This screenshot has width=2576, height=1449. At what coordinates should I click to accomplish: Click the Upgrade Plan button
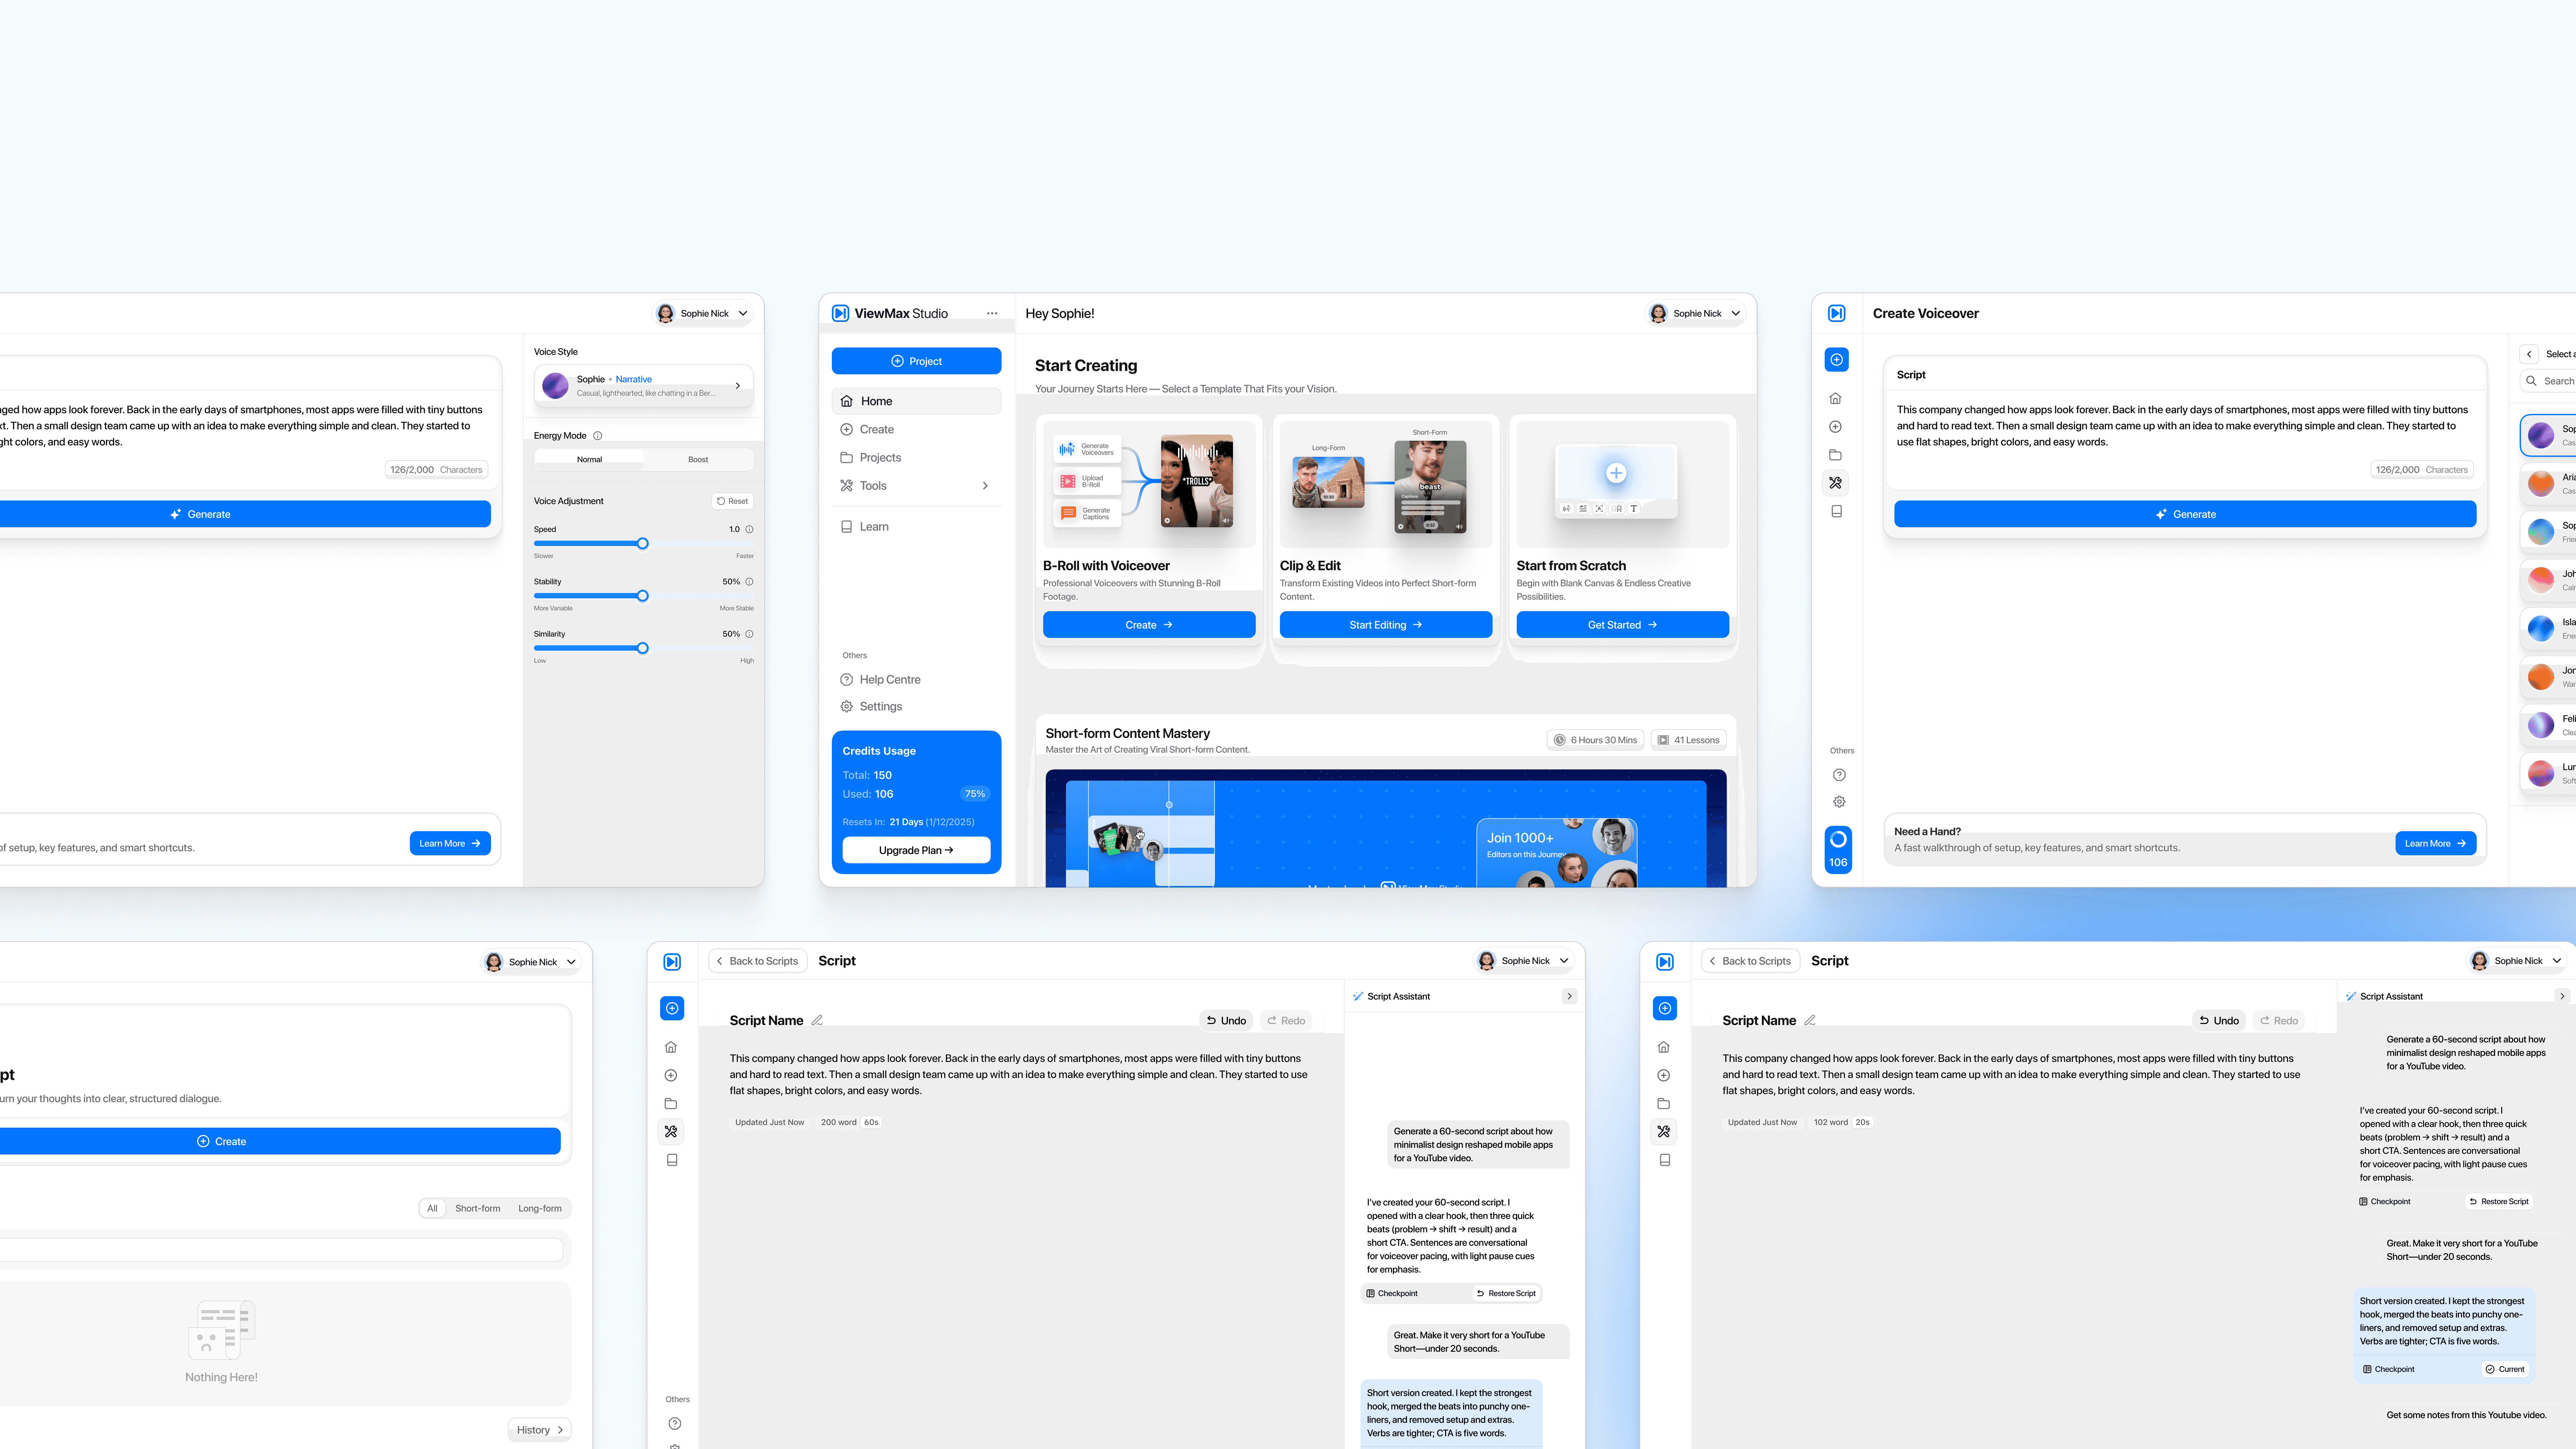[x=916, y=850]
